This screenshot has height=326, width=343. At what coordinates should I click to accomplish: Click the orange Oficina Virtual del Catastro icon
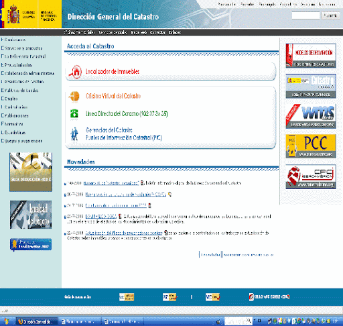74,97
